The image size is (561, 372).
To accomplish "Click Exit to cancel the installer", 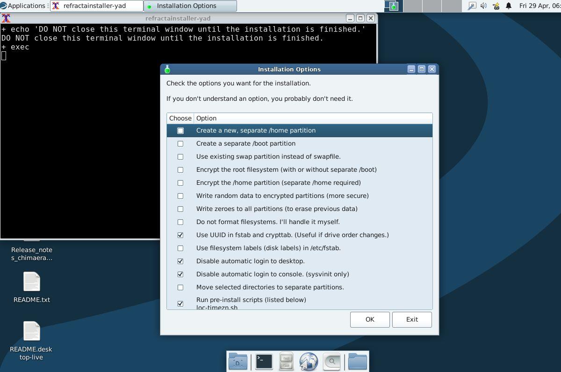I will [411, 319].
